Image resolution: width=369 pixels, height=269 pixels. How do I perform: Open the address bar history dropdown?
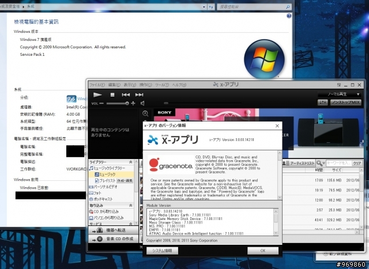click(x=204, y=7)
